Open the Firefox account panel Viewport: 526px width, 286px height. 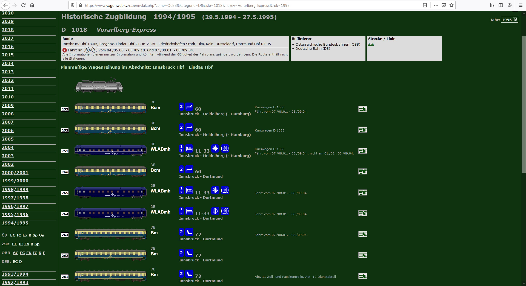pyautogui.click(x=510, y=5)
